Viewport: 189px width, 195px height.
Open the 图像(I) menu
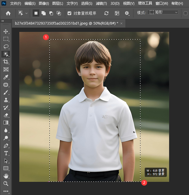click(44, 4)
